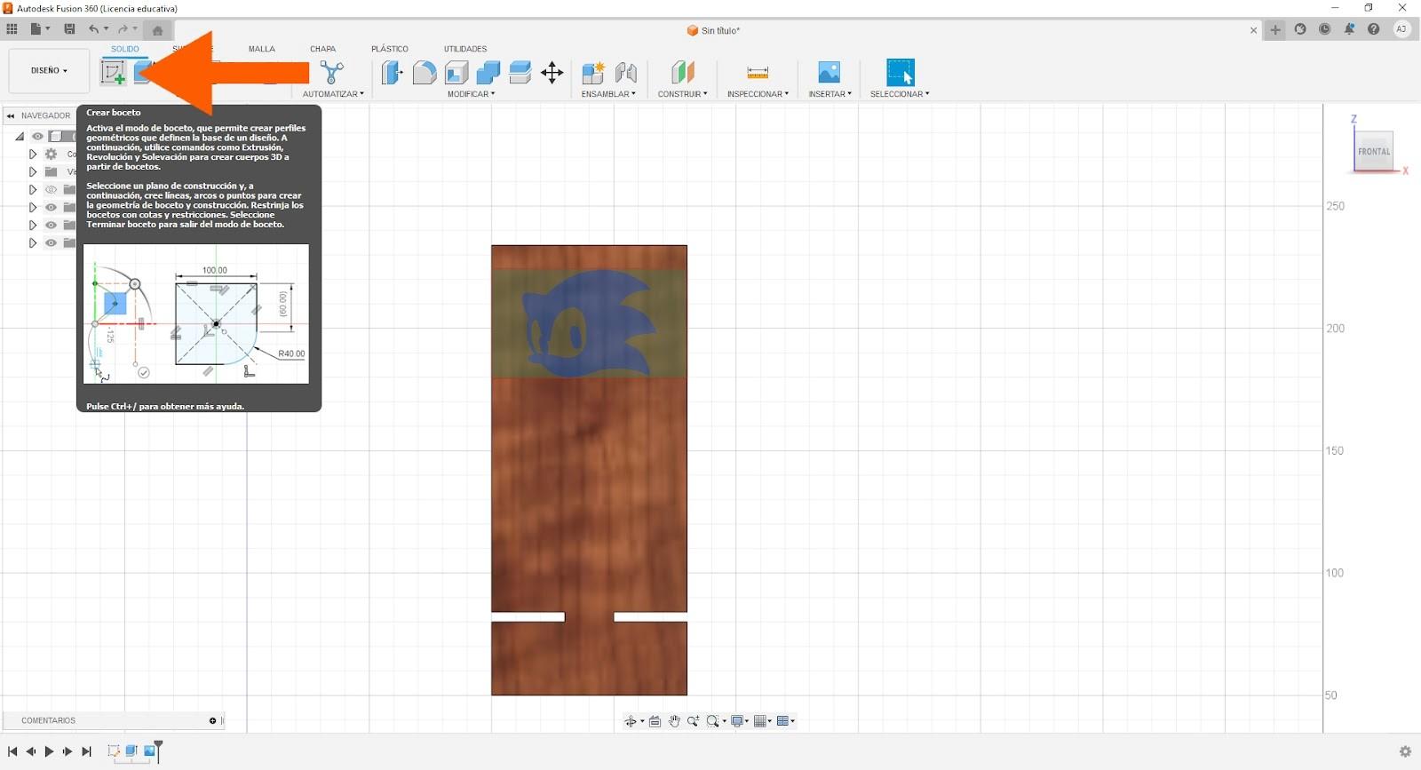Viewport: 1421px width, 770px height.
Task: Click the Offset Plane construct icon
Action: 682,73
